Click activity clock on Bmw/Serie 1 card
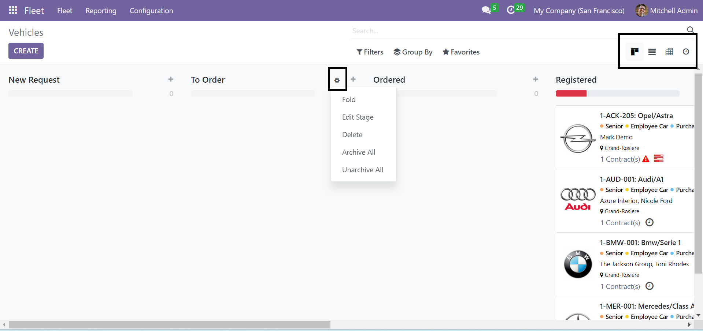Viewport: 703px width, 331px height. 650,286
